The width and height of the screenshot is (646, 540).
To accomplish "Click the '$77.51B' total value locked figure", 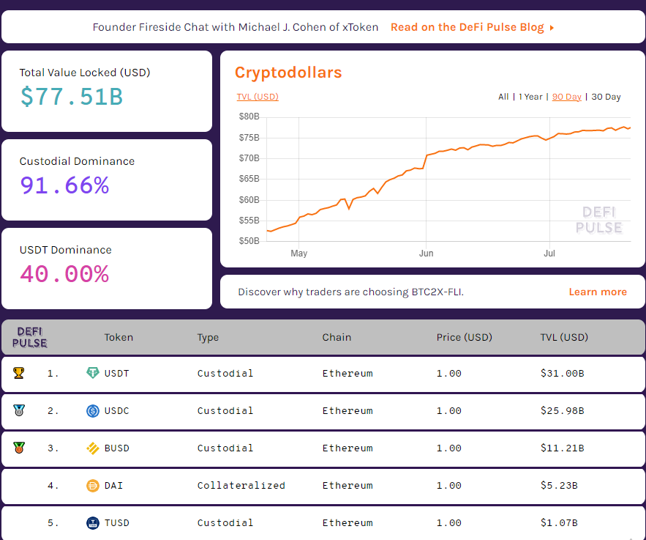I will [x=72, y=97].
